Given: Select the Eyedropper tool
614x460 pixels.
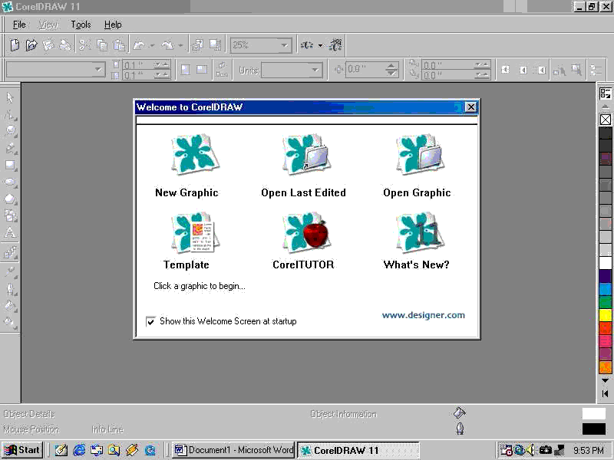Looking at the screenshot, I should pos(10,271).
